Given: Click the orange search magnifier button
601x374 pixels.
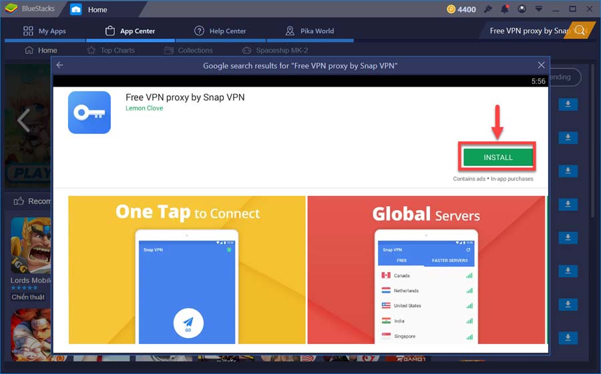Looking at the screenshot, I should point(580,31).
